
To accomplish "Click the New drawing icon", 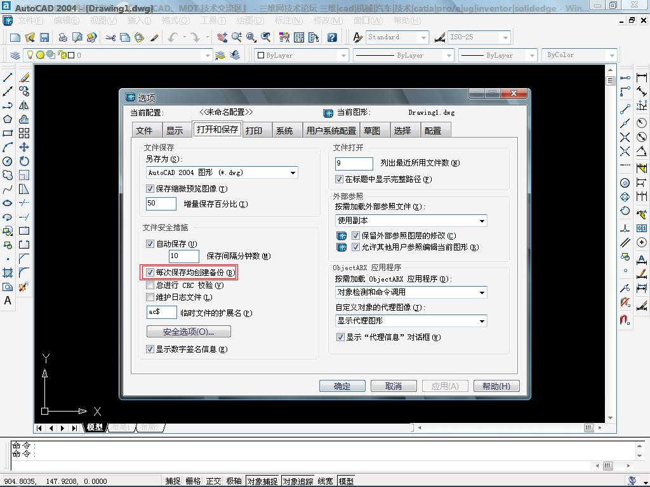I will pos(15,37).
